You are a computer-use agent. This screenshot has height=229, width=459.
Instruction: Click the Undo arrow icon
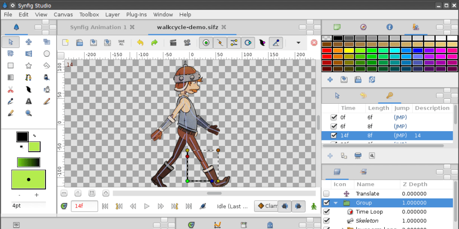(x=140, y=43)
